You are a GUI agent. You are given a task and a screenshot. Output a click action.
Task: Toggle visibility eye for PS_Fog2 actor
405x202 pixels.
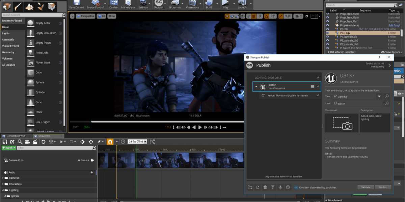click(x=327, y=33)
